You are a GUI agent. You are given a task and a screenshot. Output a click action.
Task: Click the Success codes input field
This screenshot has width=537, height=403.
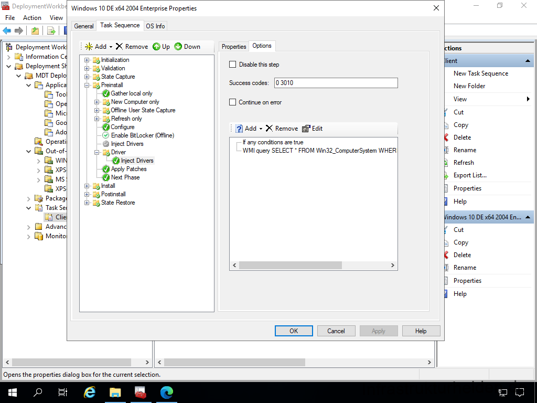click(336, 83)
